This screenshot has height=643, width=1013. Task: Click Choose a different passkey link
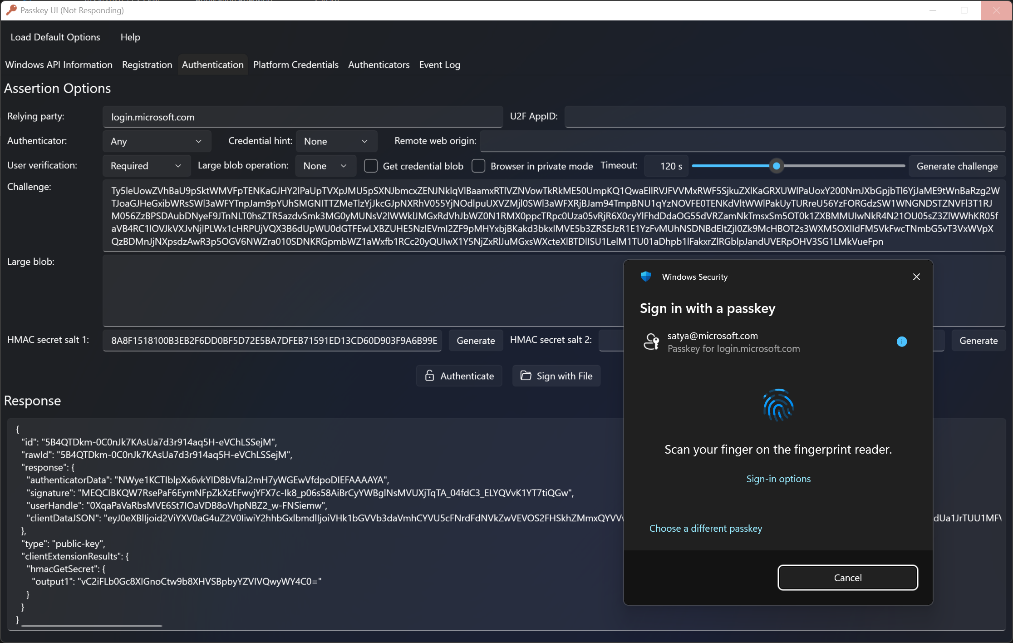click(x=706, y=529)
